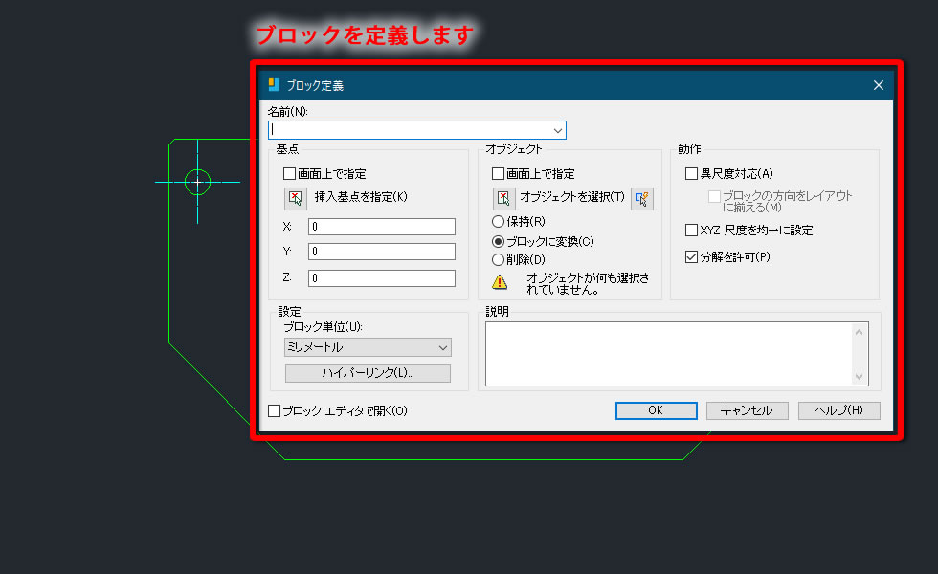This screenshot has height=574, width=938.
Task: Click the pick insertion base point icon
Action: [x=296, y=199]
